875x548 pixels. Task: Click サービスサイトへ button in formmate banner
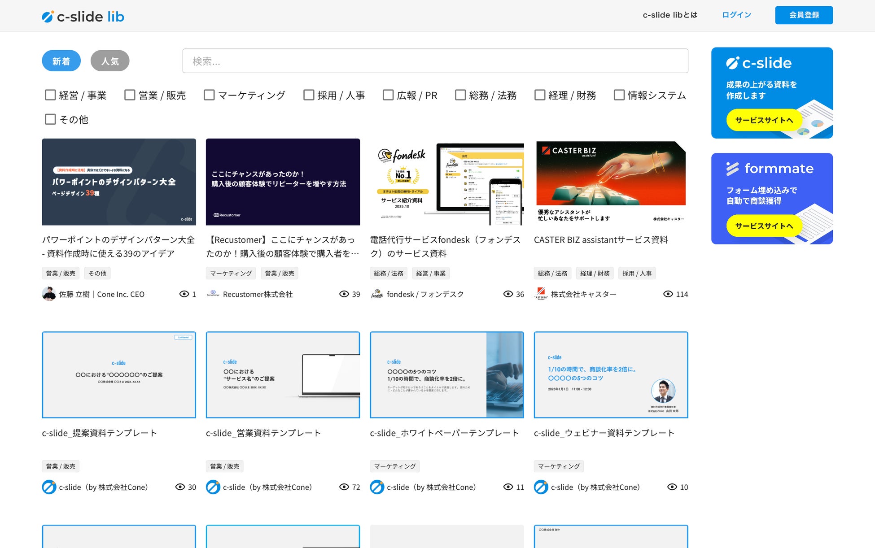[x=764, y=226]
